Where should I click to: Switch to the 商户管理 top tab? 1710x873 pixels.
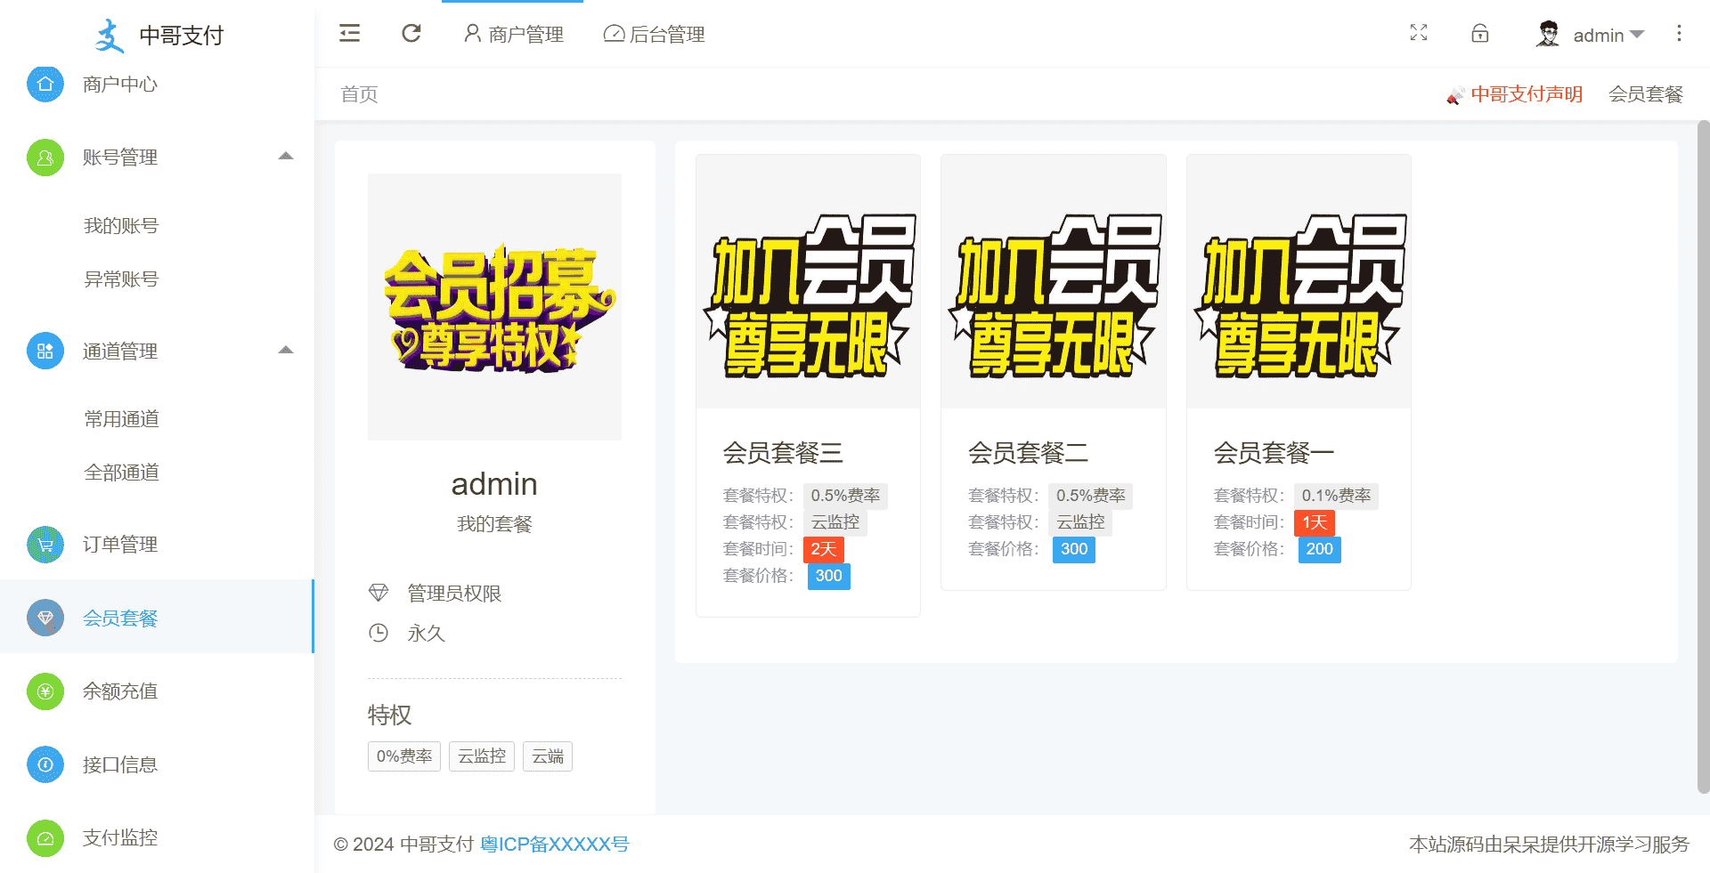point(514,35)
